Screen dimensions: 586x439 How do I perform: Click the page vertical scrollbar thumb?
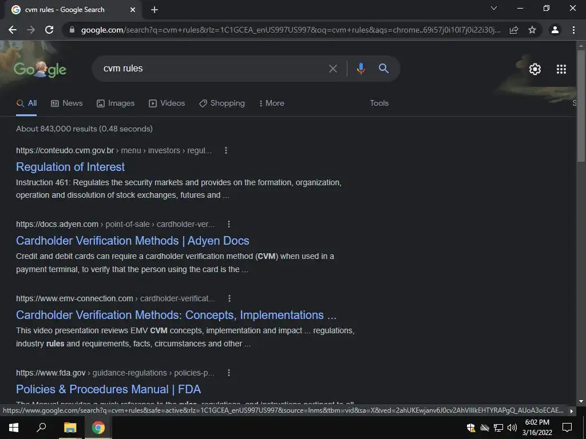click(580, 106)
